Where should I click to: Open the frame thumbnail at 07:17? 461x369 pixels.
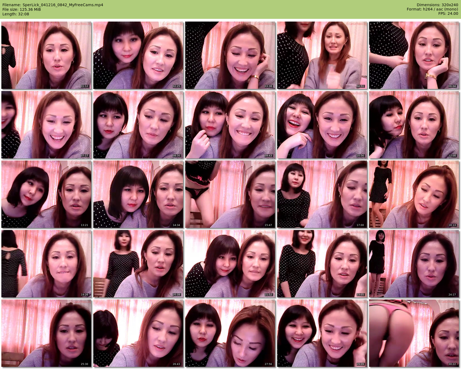coord(46,125)
